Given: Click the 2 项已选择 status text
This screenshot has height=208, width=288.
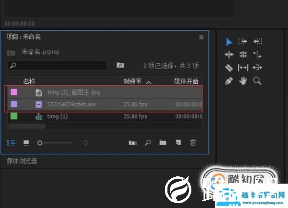Looking at the screenshot, I should (171, 66).
